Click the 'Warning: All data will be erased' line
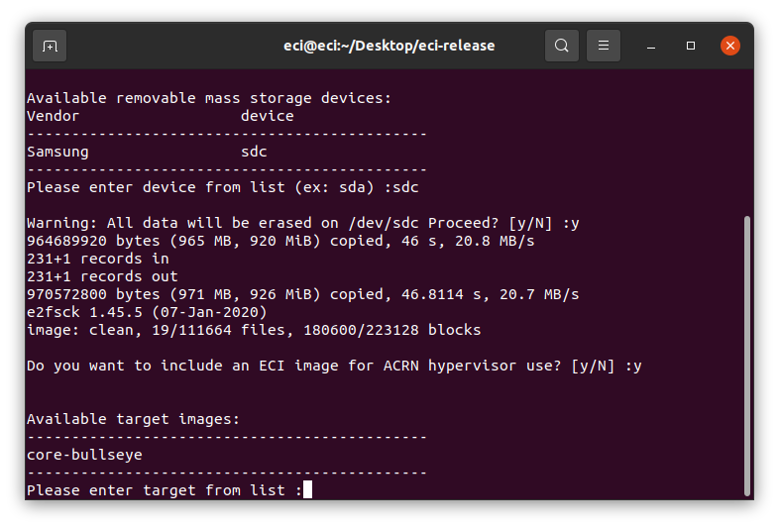779x528 pixels. coord(303,223)
